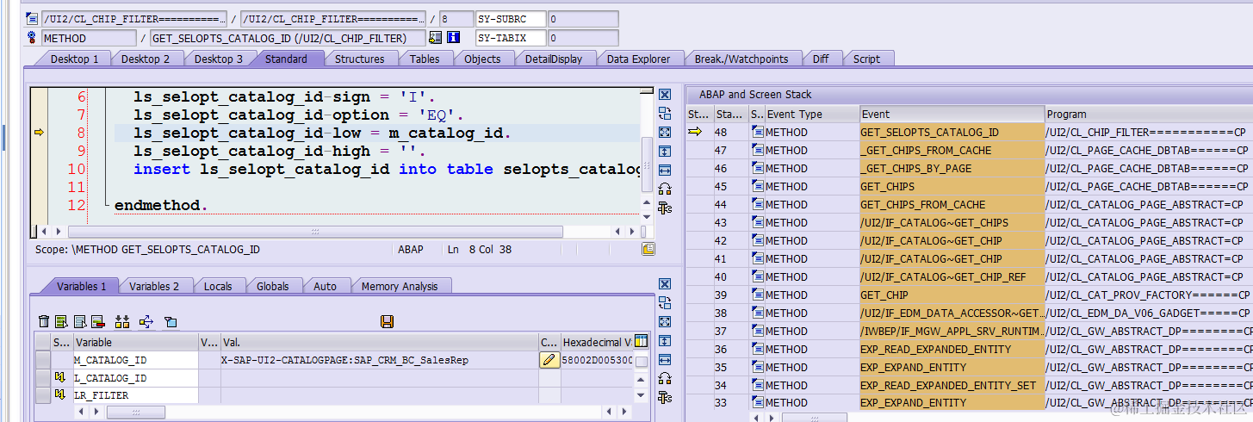Click the source code horizontal scrollbar

click(x=315, y=232)
